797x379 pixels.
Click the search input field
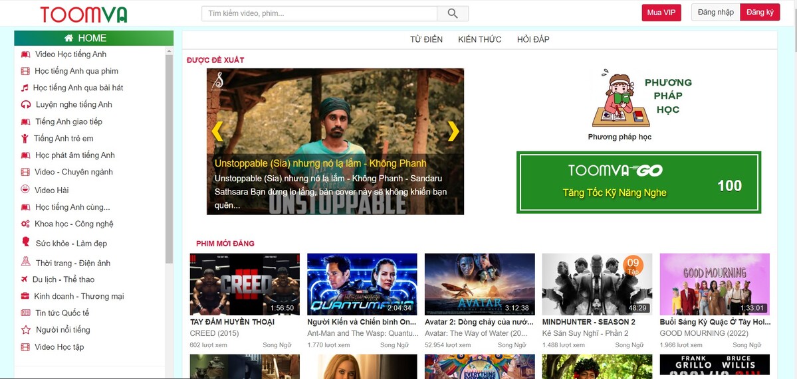click(x=319, y=14)
